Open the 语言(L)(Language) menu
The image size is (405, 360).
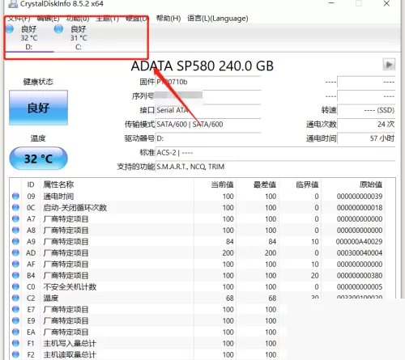point(218,19)
